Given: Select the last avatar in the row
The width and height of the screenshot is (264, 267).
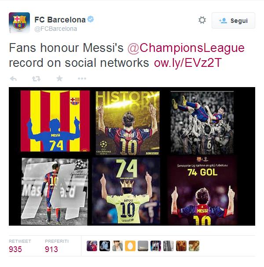Looking at the screenshot, I should click(x=194, y=246).
